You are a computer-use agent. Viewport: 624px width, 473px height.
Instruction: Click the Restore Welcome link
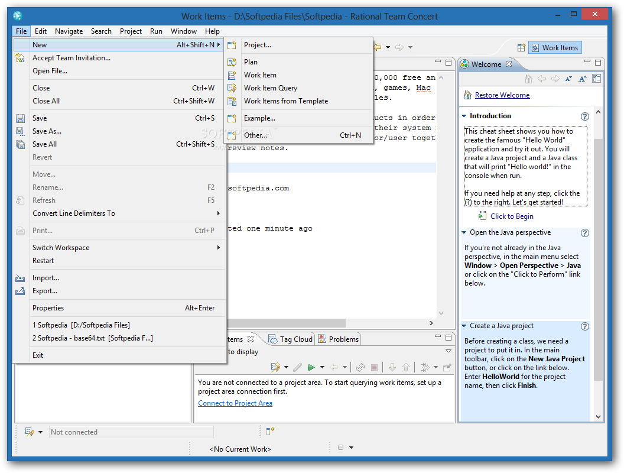click(502, 95)
